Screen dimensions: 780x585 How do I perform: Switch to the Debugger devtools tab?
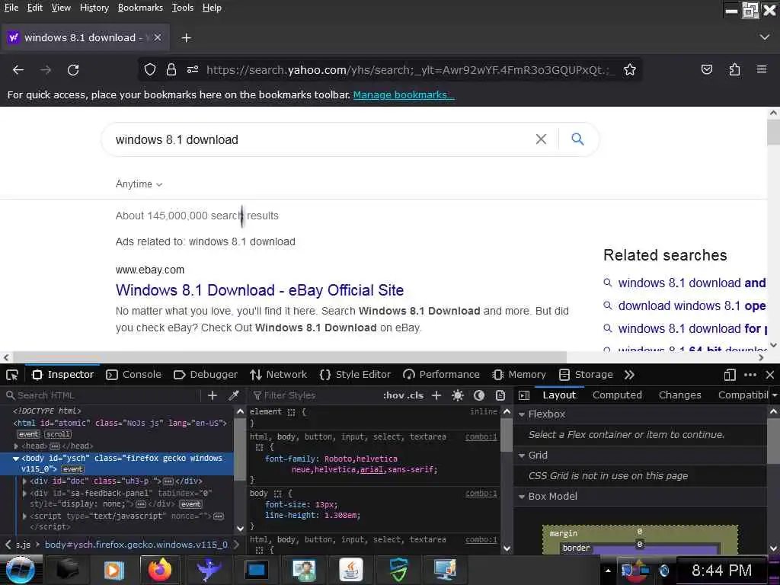pyautogui.click(x=206, y=375)
